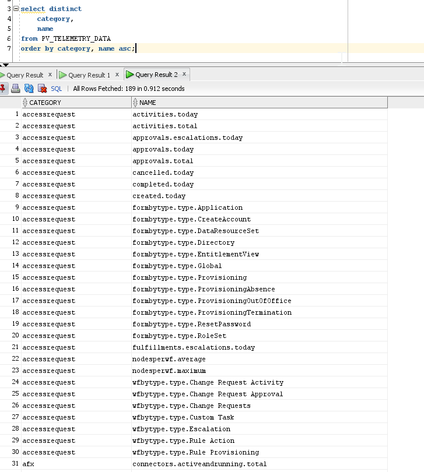Select the approvals.escalations.today cell
The height and width of the screenshot is (472, 424).
point(187,138)
